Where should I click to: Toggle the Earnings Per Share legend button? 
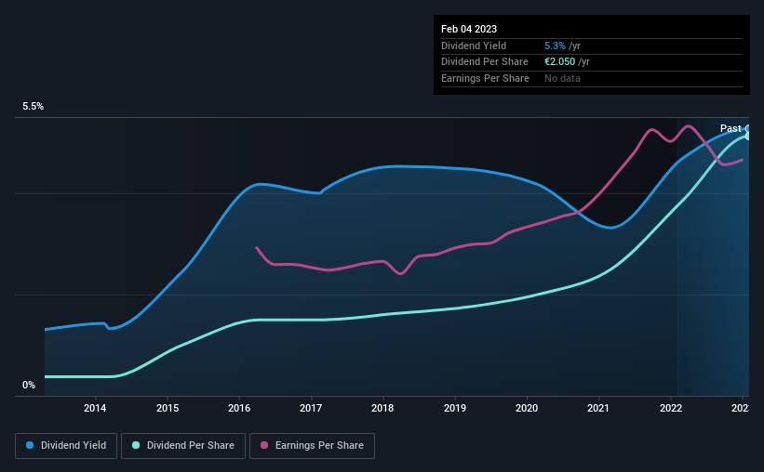(311, 446)
